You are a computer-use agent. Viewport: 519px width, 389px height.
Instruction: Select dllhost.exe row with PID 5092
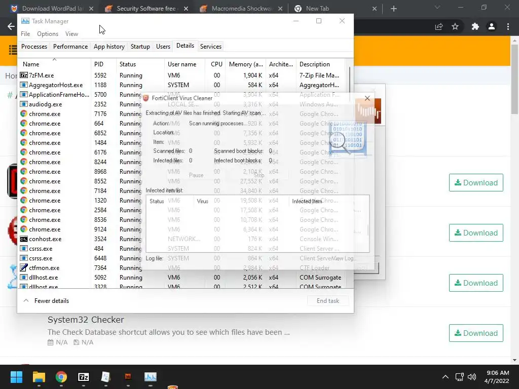pos(181,277)
